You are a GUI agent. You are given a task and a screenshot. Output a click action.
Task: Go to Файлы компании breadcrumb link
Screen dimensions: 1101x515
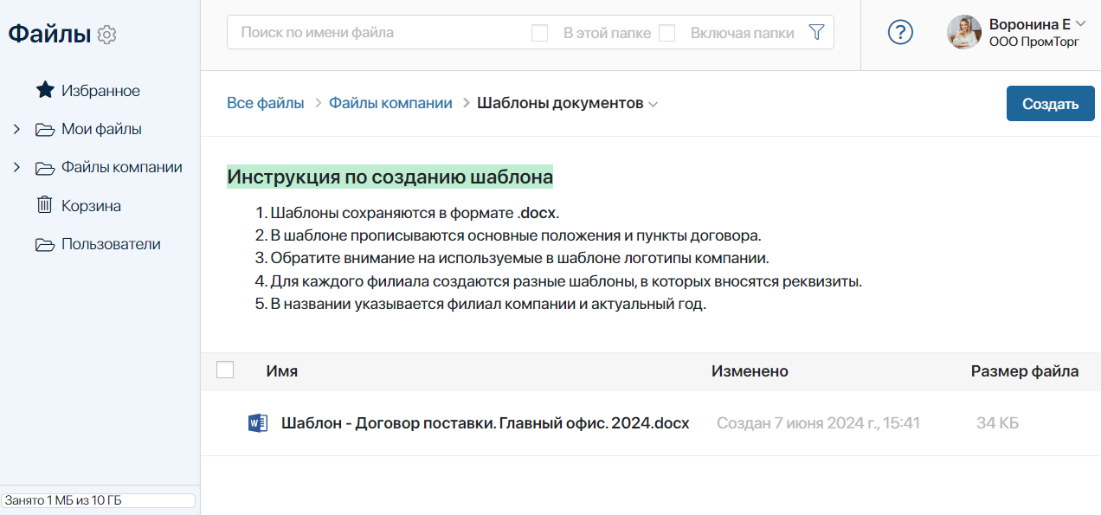(390, 103)
